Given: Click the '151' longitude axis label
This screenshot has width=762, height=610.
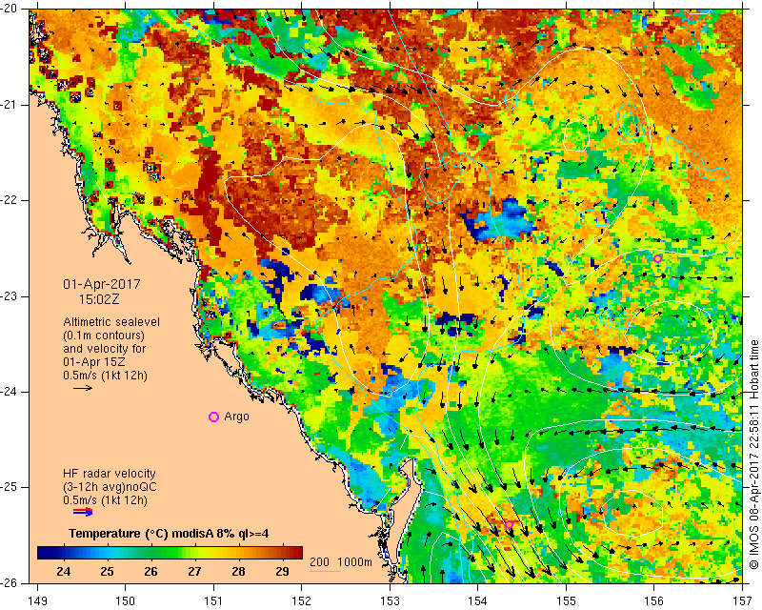Looking at the screenshot, I should point(213,601).
